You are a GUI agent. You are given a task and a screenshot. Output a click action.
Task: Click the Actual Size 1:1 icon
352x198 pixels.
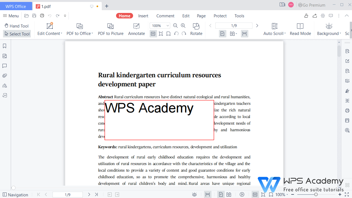[153, 34]
